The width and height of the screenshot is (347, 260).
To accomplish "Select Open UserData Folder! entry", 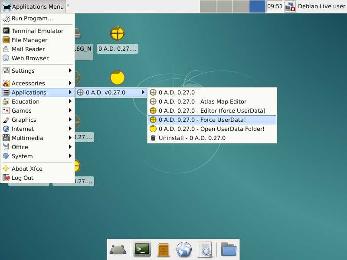I will tap(212, 129).
